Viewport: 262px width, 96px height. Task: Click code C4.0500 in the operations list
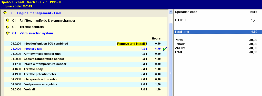[16, 49]
